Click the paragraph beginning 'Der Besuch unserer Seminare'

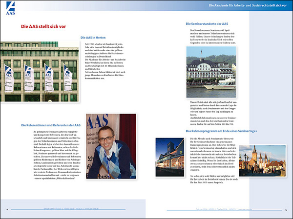(x=213, y=37)
